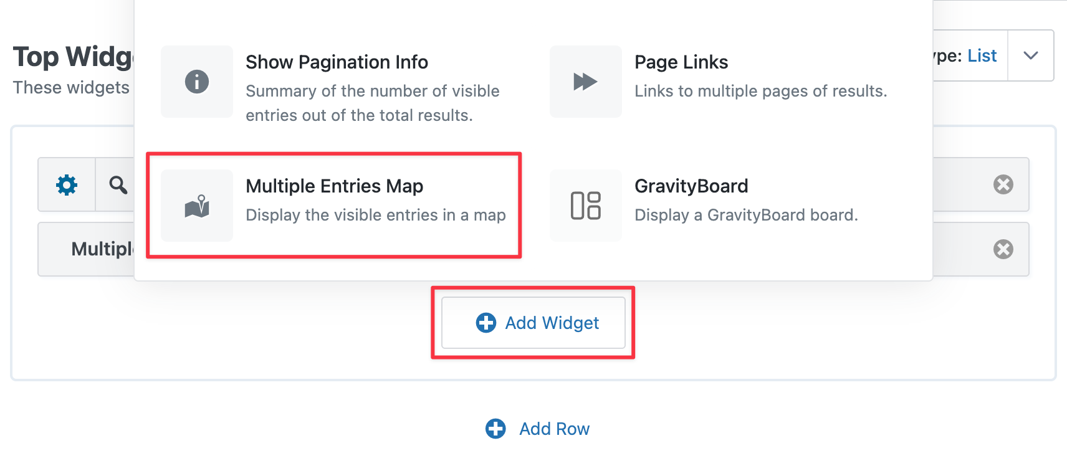Image resolution: width=1067 pixels, height=471 pixels.
Task: Expand the layout type chevron
Action: (1030, 55)
